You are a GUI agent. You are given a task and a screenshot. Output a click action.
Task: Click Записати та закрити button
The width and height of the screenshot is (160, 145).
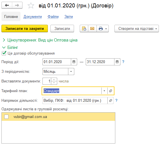point(24,28)
